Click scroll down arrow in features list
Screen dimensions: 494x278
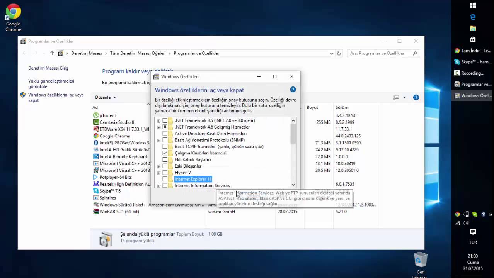coord(293,185)
